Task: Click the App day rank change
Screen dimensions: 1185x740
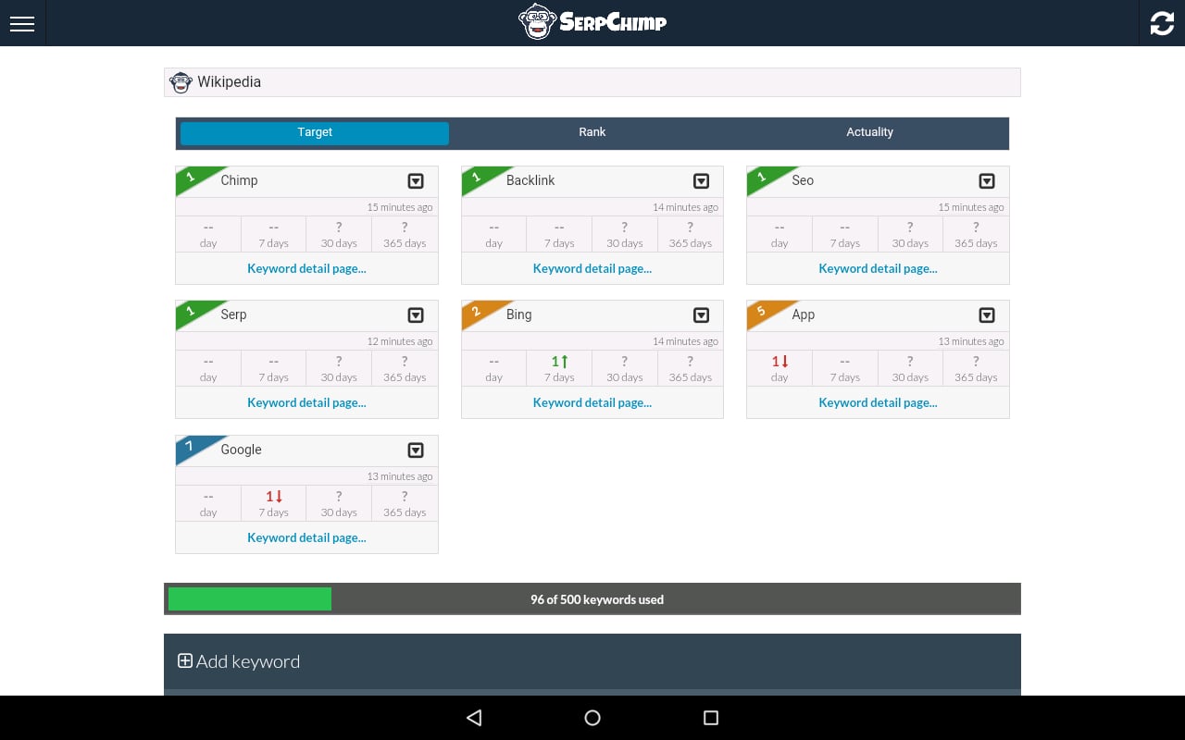Action: [x=780, y=368]
